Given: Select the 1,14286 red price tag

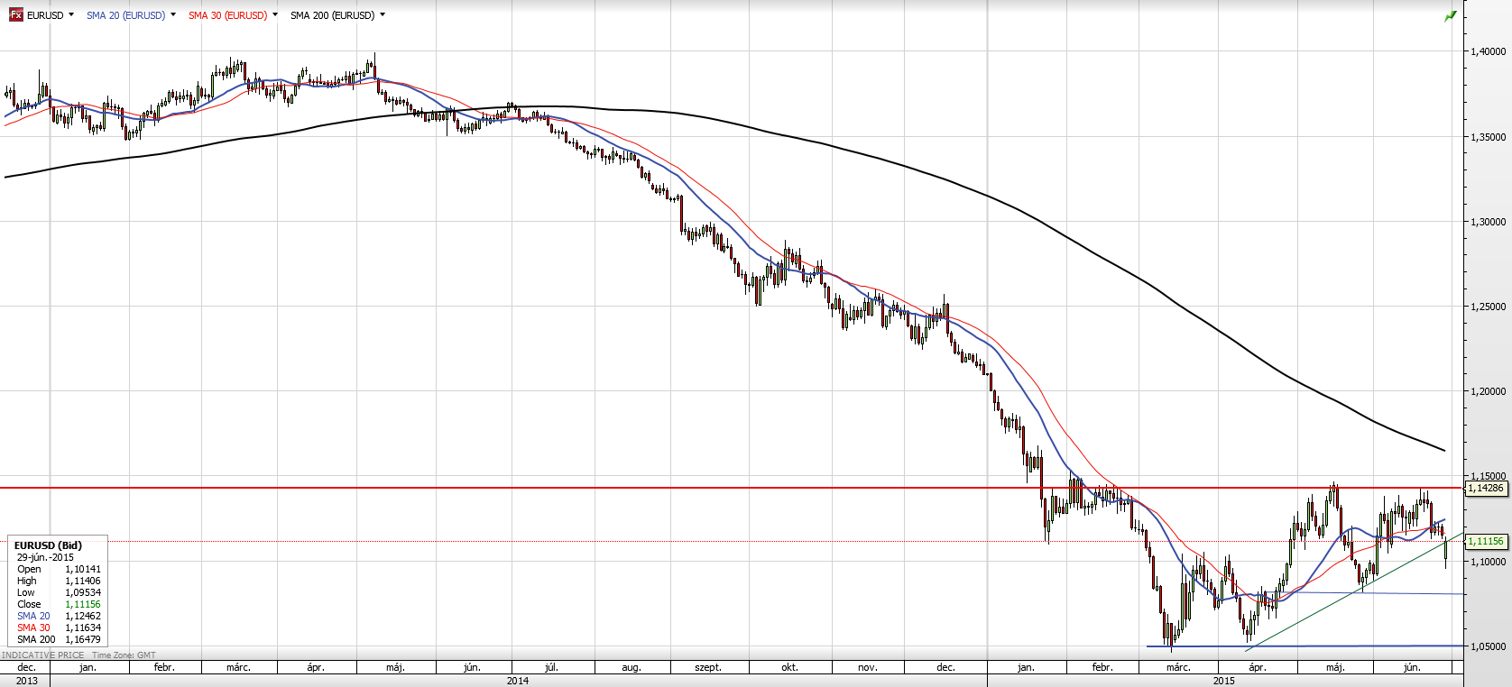Looking at the screenshot, I should (x=1486, y=488).
